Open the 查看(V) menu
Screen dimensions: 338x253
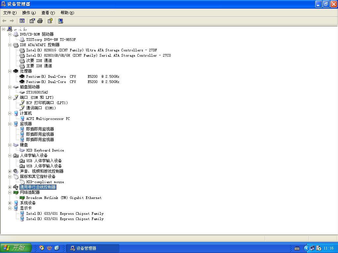click(48, 13)
